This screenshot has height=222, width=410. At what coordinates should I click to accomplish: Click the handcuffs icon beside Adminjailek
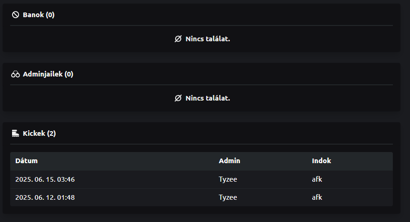[16, 74]
